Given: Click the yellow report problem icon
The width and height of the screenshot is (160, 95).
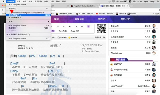Looking at the screenshot, I should click(69, 38).
